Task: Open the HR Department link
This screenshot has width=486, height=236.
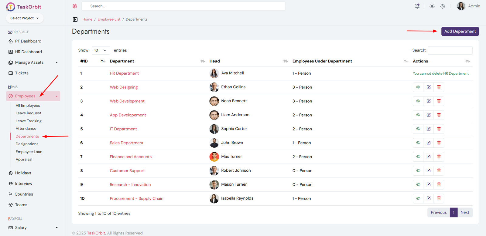Action: coord(124,73)
